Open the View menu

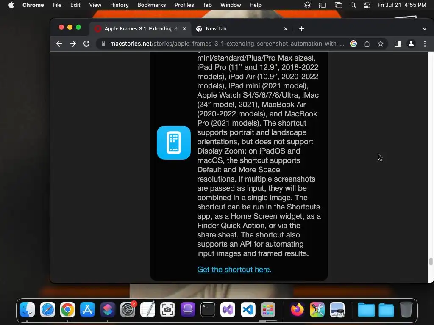tap(95, 5)
